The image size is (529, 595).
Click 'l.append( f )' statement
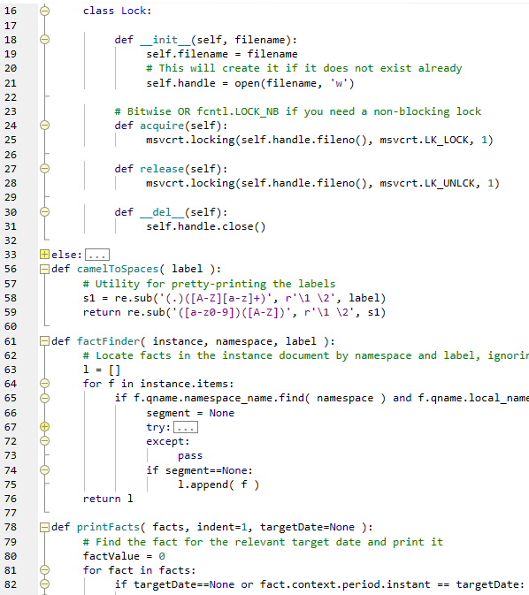click(218, 484)
